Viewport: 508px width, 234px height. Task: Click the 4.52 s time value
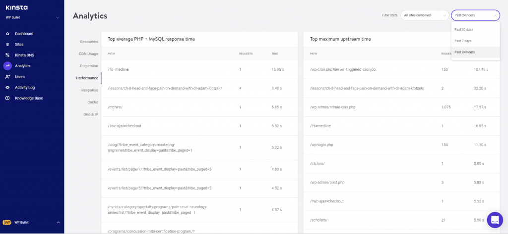click(x=277, y=188)
